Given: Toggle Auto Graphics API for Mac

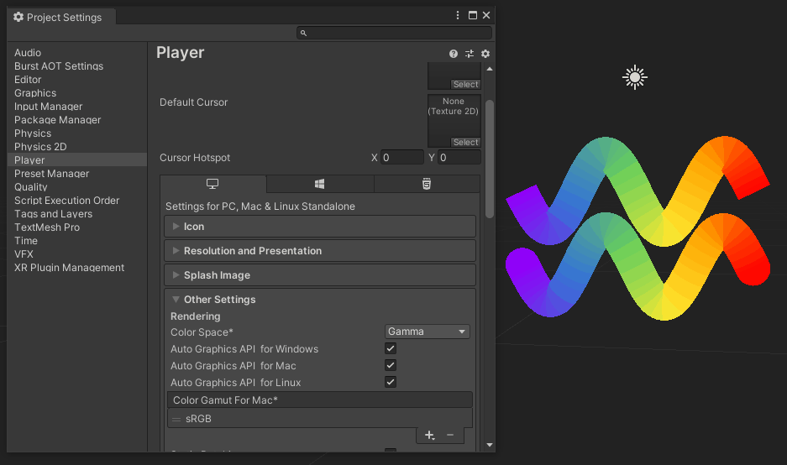Looking at the screenshot, I should pyautogui.click(x=391, y=365).
